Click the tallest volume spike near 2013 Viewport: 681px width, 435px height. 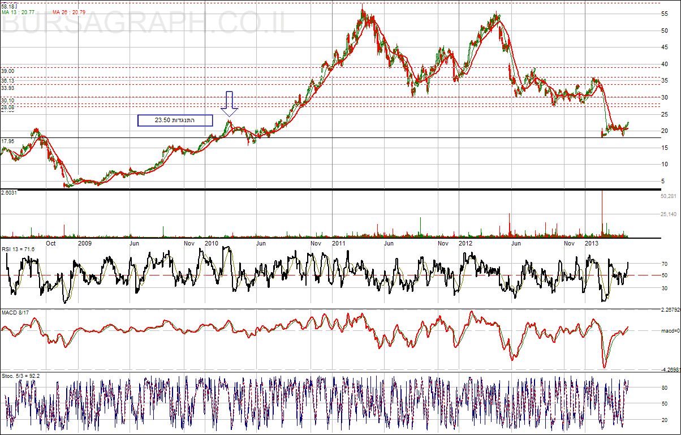pyautogui.click(x=602, y=213)
